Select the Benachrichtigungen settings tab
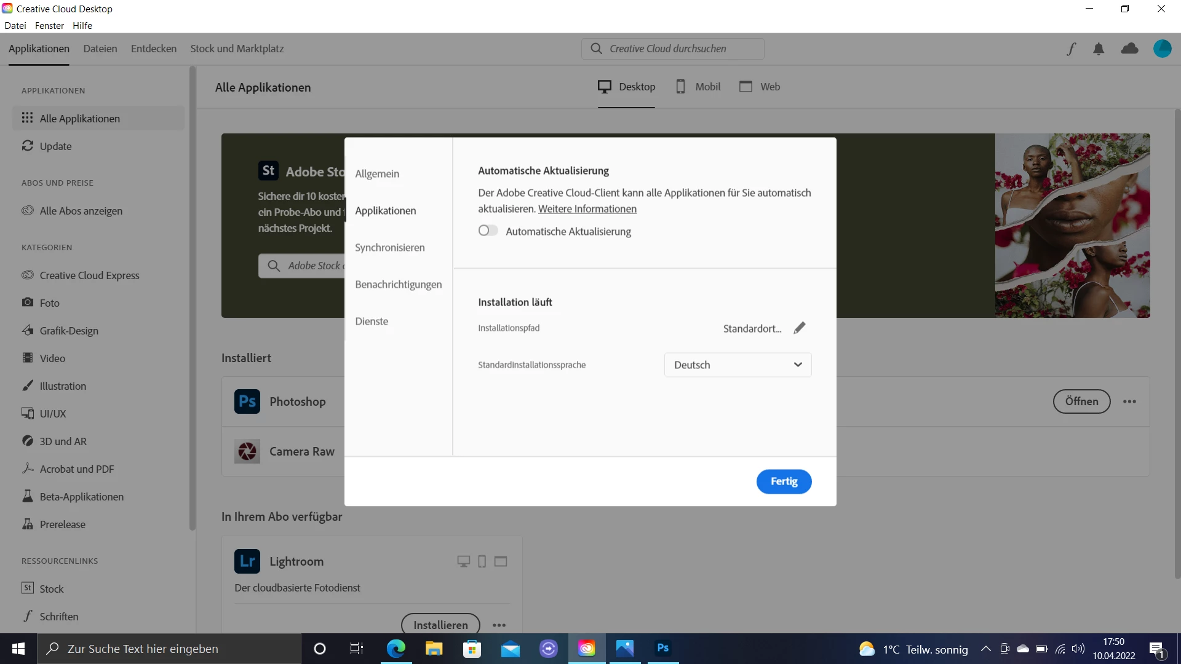1181x664 pixels. tap(398, 284)
